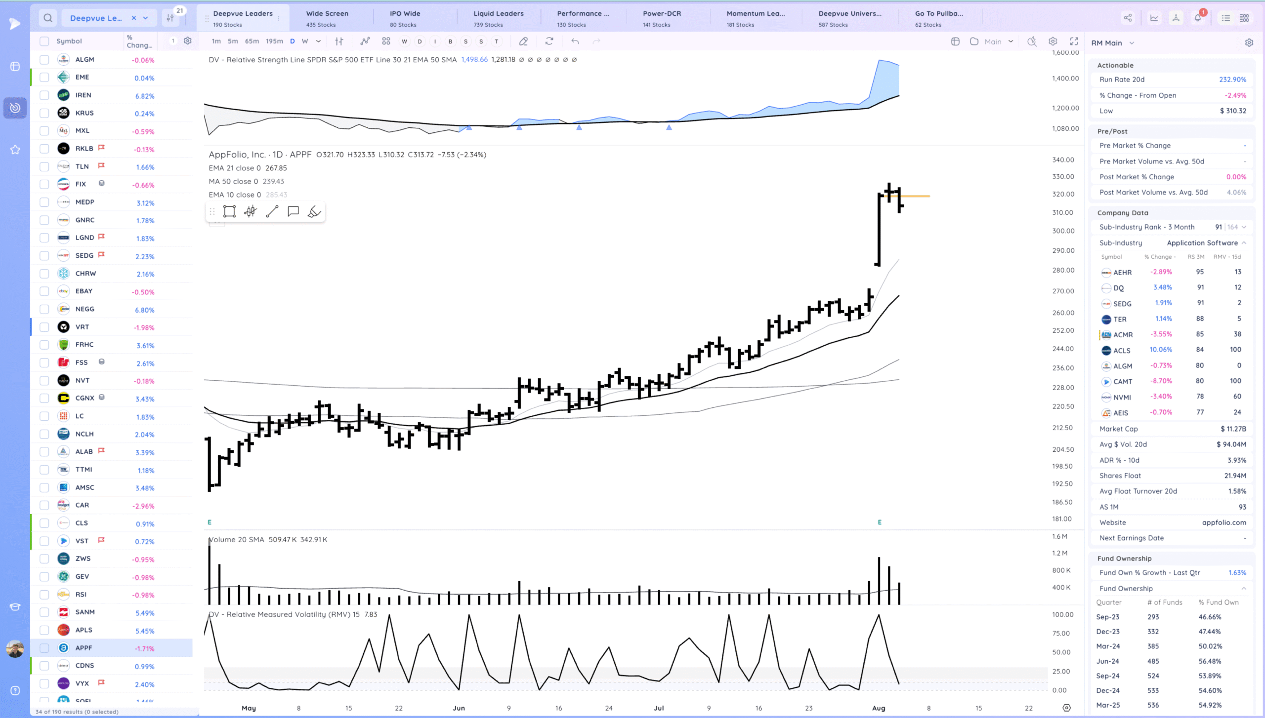Select the 195m timeframe
This screenshot has height=718, width=1265.
click(x=274, y=41)
